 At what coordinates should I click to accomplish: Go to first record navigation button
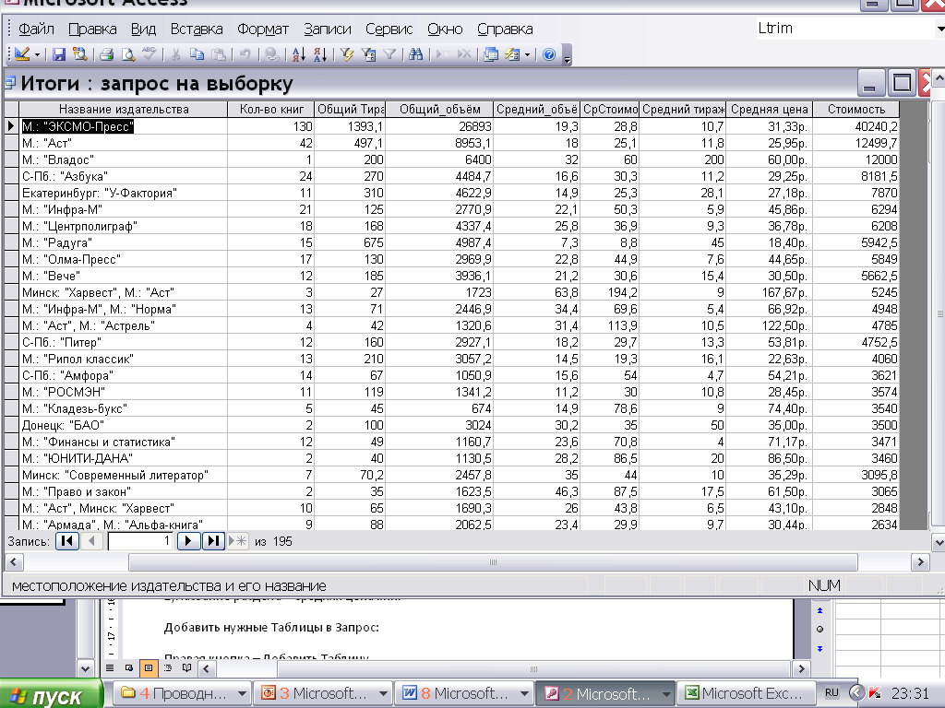pos(67,540)
